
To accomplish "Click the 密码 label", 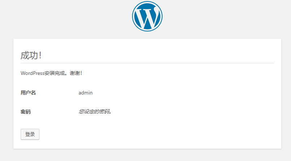I will (x=25, y=112).
